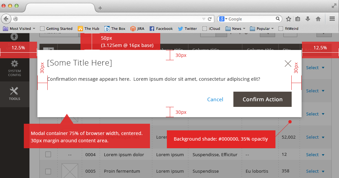Bookmark this page with the star icon

coord(288,19)
